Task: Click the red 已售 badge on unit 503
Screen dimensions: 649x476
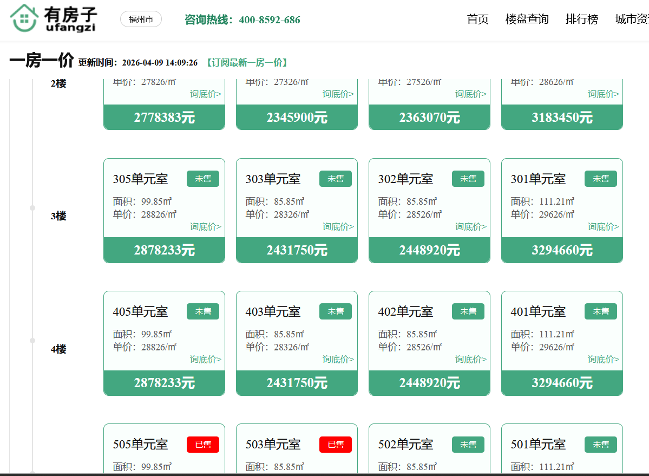Action: point(335,445)
